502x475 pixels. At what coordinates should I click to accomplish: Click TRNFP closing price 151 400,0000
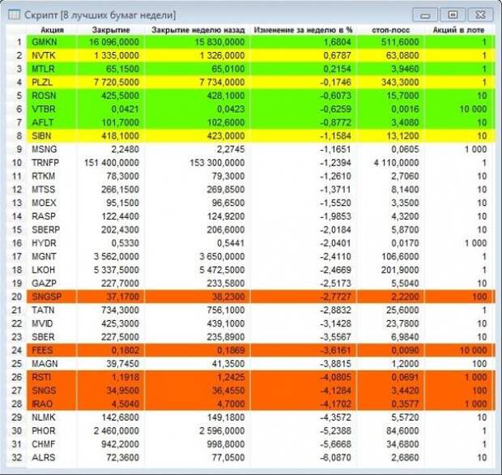(x=112, y=163)
